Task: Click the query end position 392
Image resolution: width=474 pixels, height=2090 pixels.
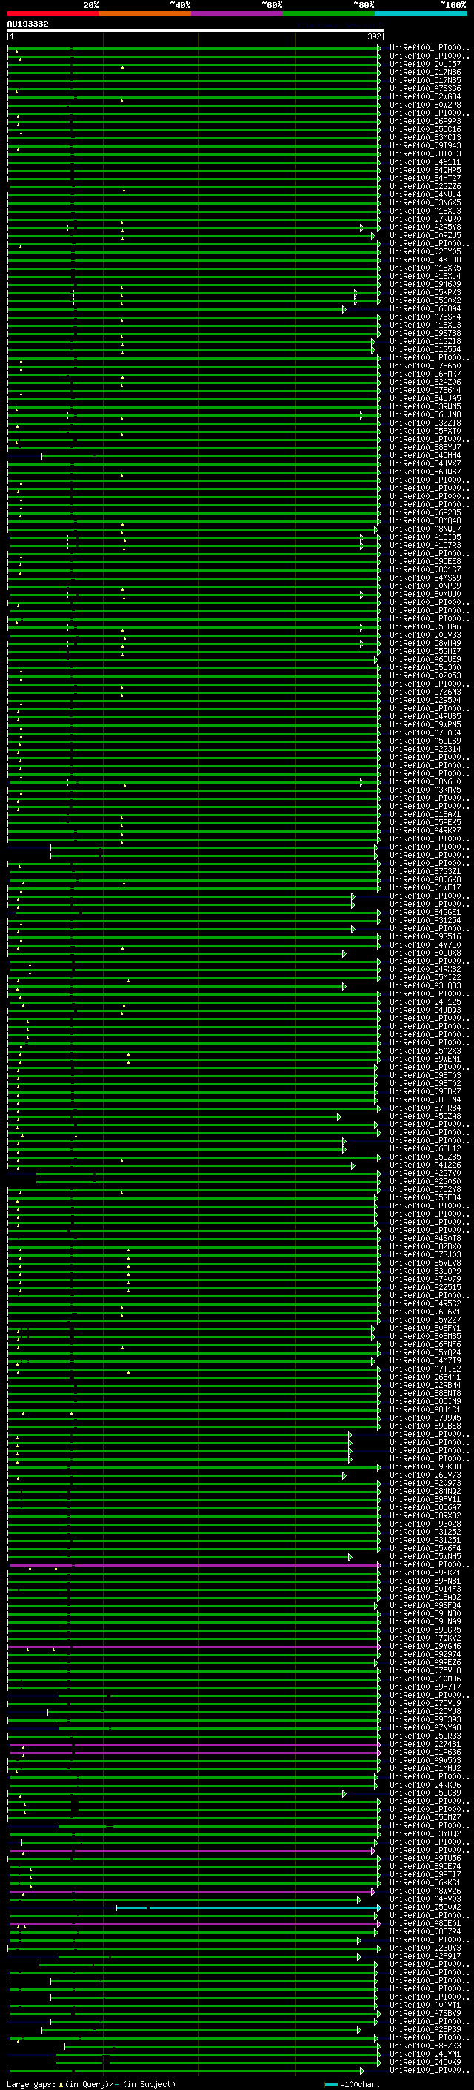Action: (x=374, y=36)
